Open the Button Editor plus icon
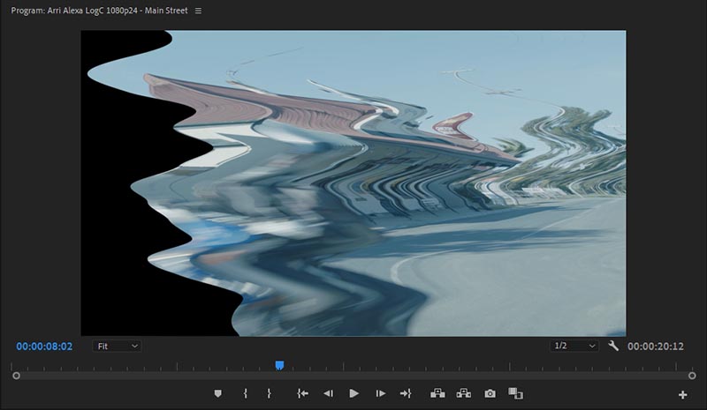 pos(682,395)
